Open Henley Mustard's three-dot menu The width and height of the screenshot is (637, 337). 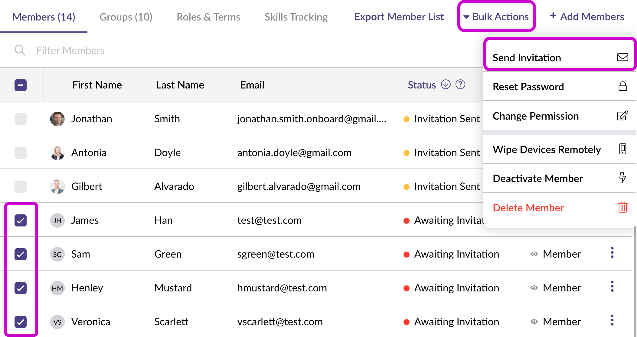(612, 287)
